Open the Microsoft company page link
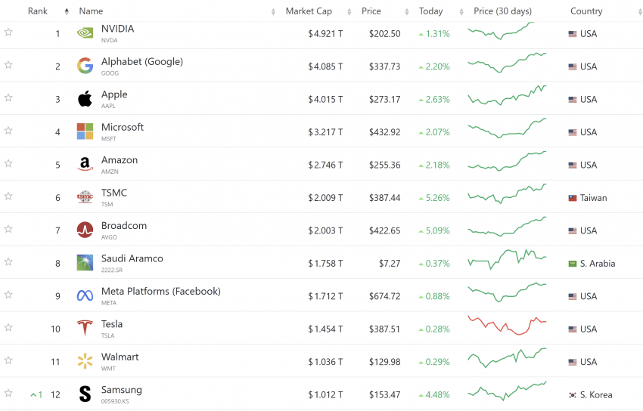The width and height of the screenshot is (643, 411). pyautogui.click(x=123, y=127)
